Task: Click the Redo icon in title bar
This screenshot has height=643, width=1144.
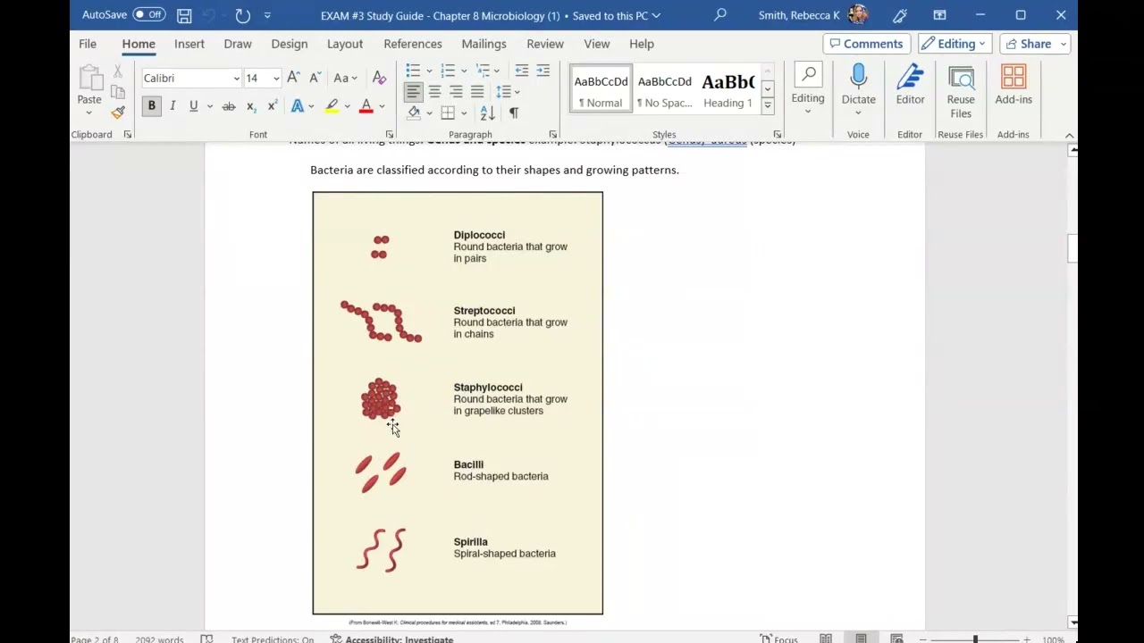Action: pyautogui.click(x=242, y=15)
